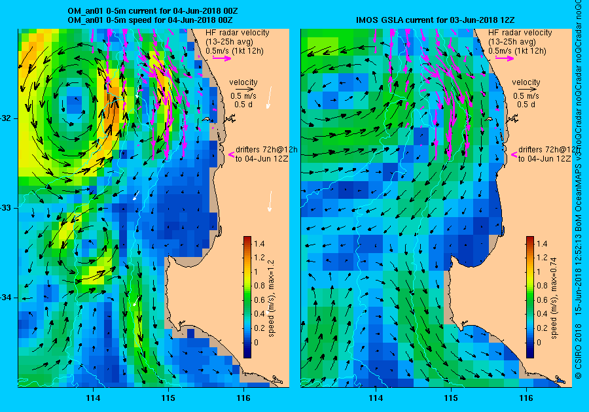
Task: Click magenta drifter marker beside OM_an01 drifters label
Action: pyautogui.click(x=231, y=154)
